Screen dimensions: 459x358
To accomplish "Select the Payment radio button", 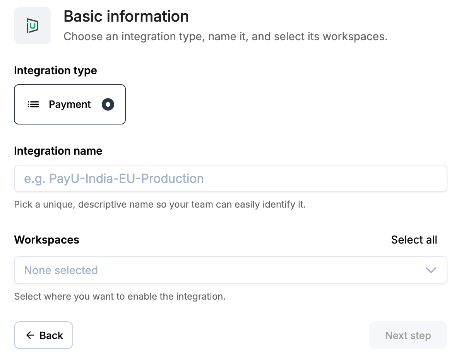I will click(x=108, y=104).
